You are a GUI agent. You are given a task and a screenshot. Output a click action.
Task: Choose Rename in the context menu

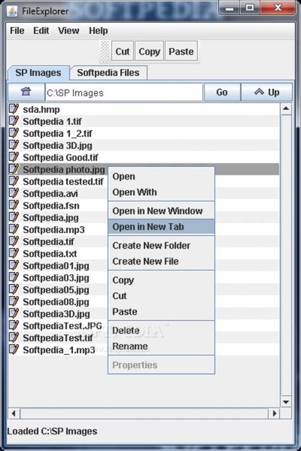click(161, 346)
